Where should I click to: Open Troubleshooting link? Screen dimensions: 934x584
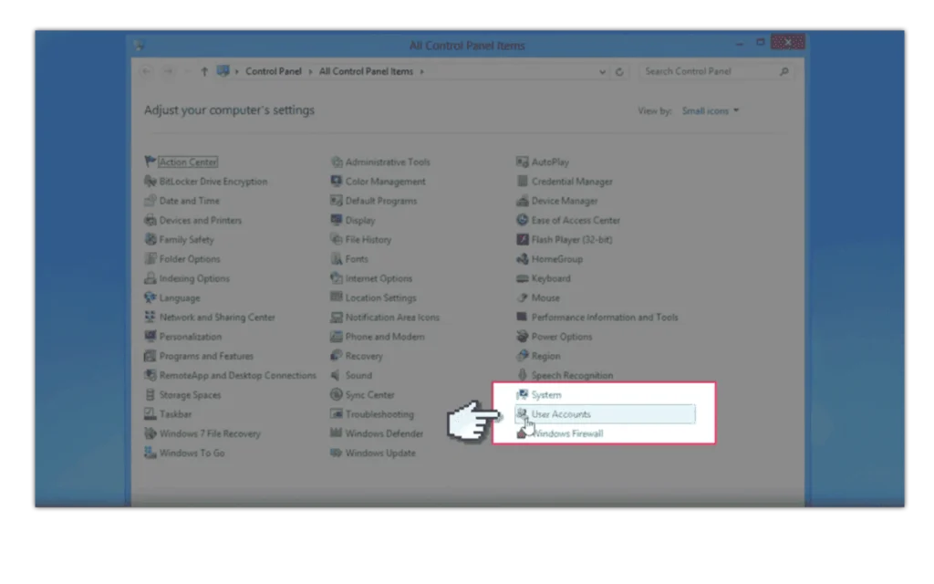(379, 414)
